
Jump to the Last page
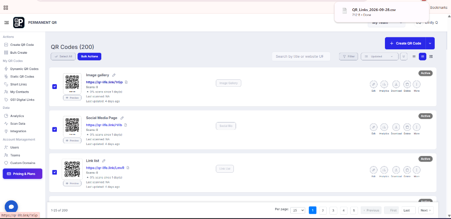pos(408,210)
